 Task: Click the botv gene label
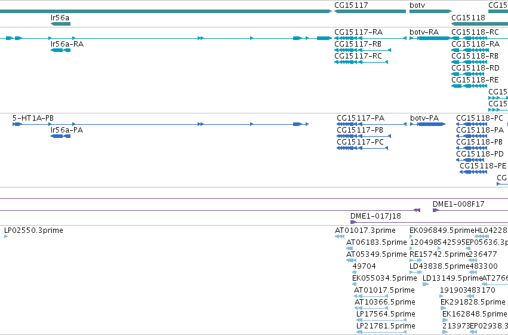click(417, 5)
